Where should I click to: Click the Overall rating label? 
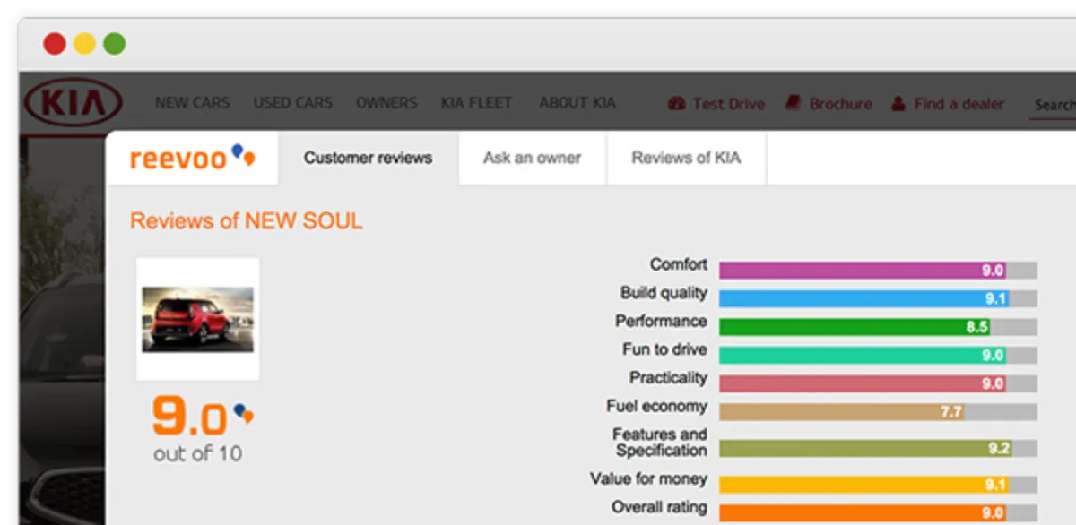tap(659, 508)
